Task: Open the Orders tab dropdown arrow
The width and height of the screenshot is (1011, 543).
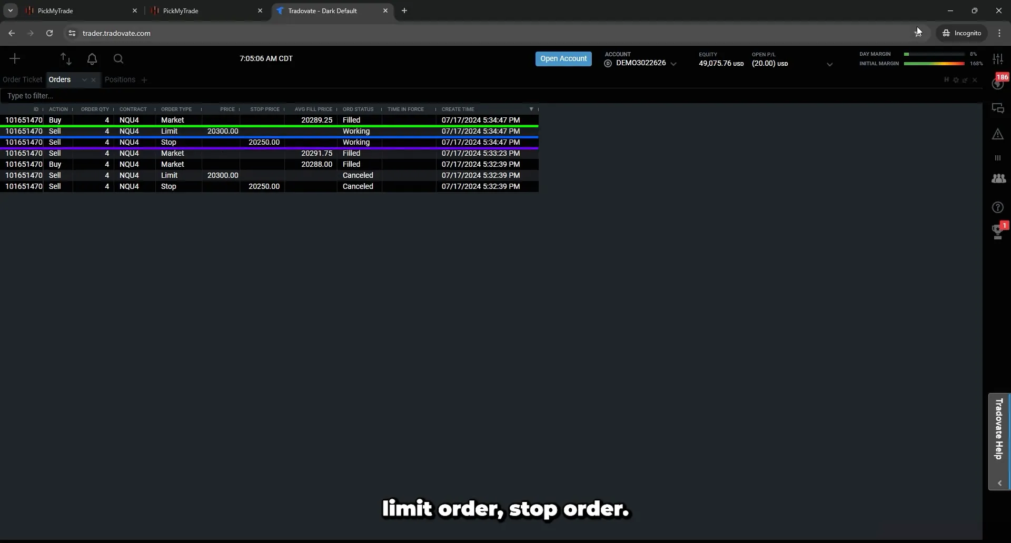Action: [84, 80]
